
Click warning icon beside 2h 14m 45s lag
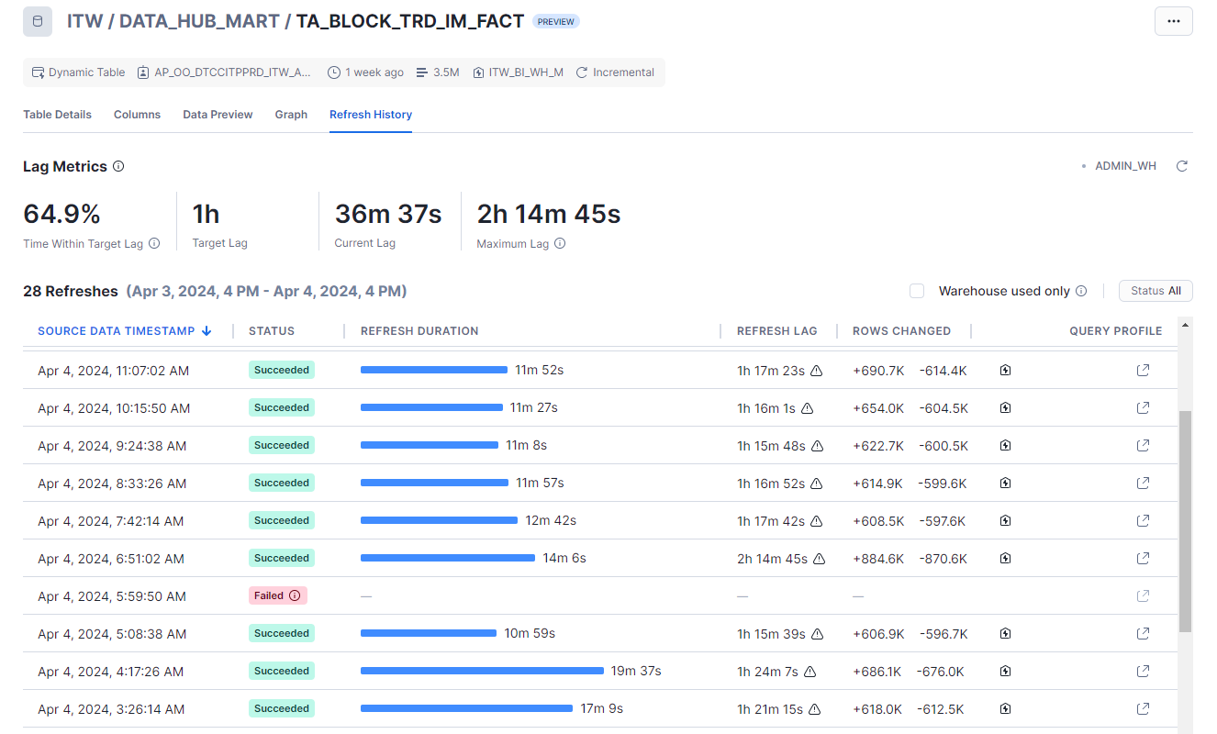(x=820, y=558)
